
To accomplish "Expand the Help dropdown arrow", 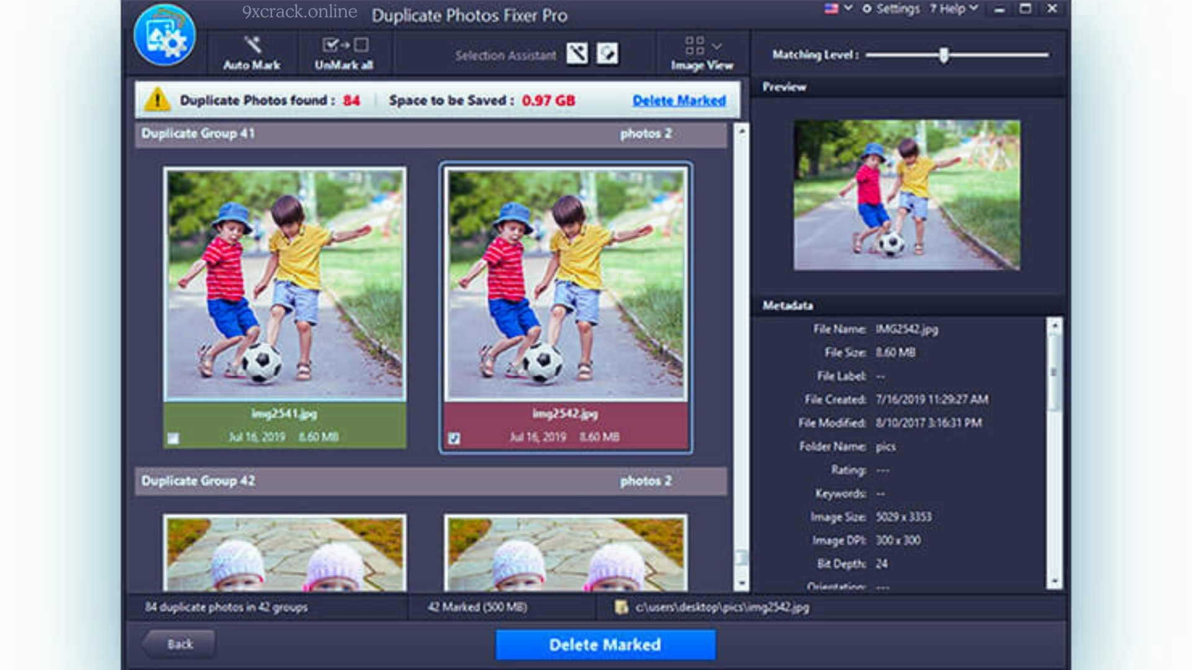I will (x=973, y=8).
